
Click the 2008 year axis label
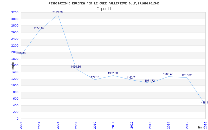[58, 125]
